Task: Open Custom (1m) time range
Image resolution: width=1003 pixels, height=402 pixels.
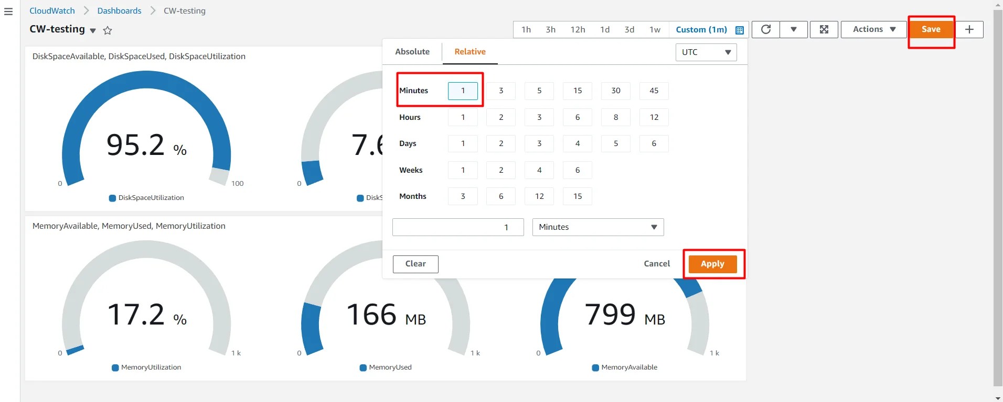Action: pyautogui.click(x=701, y=30)
